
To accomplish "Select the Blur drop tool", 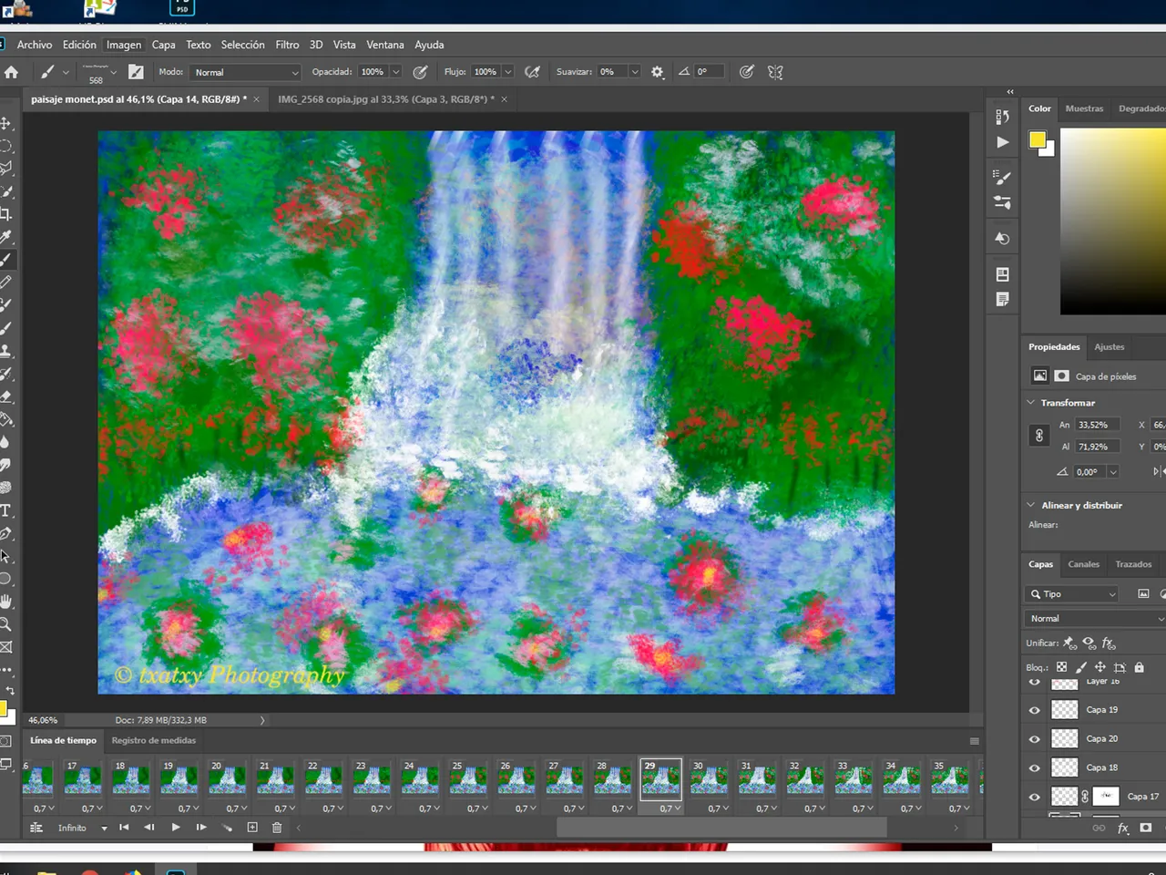I will [5, 442].
